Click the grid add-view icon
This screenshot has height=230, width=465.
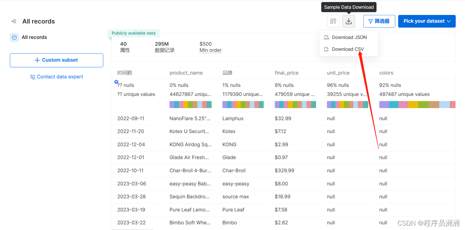tap(333, 21)
